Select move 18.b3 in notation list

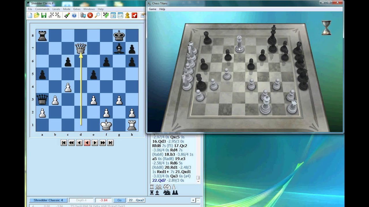pyautogui.click(x=170, y=154)
